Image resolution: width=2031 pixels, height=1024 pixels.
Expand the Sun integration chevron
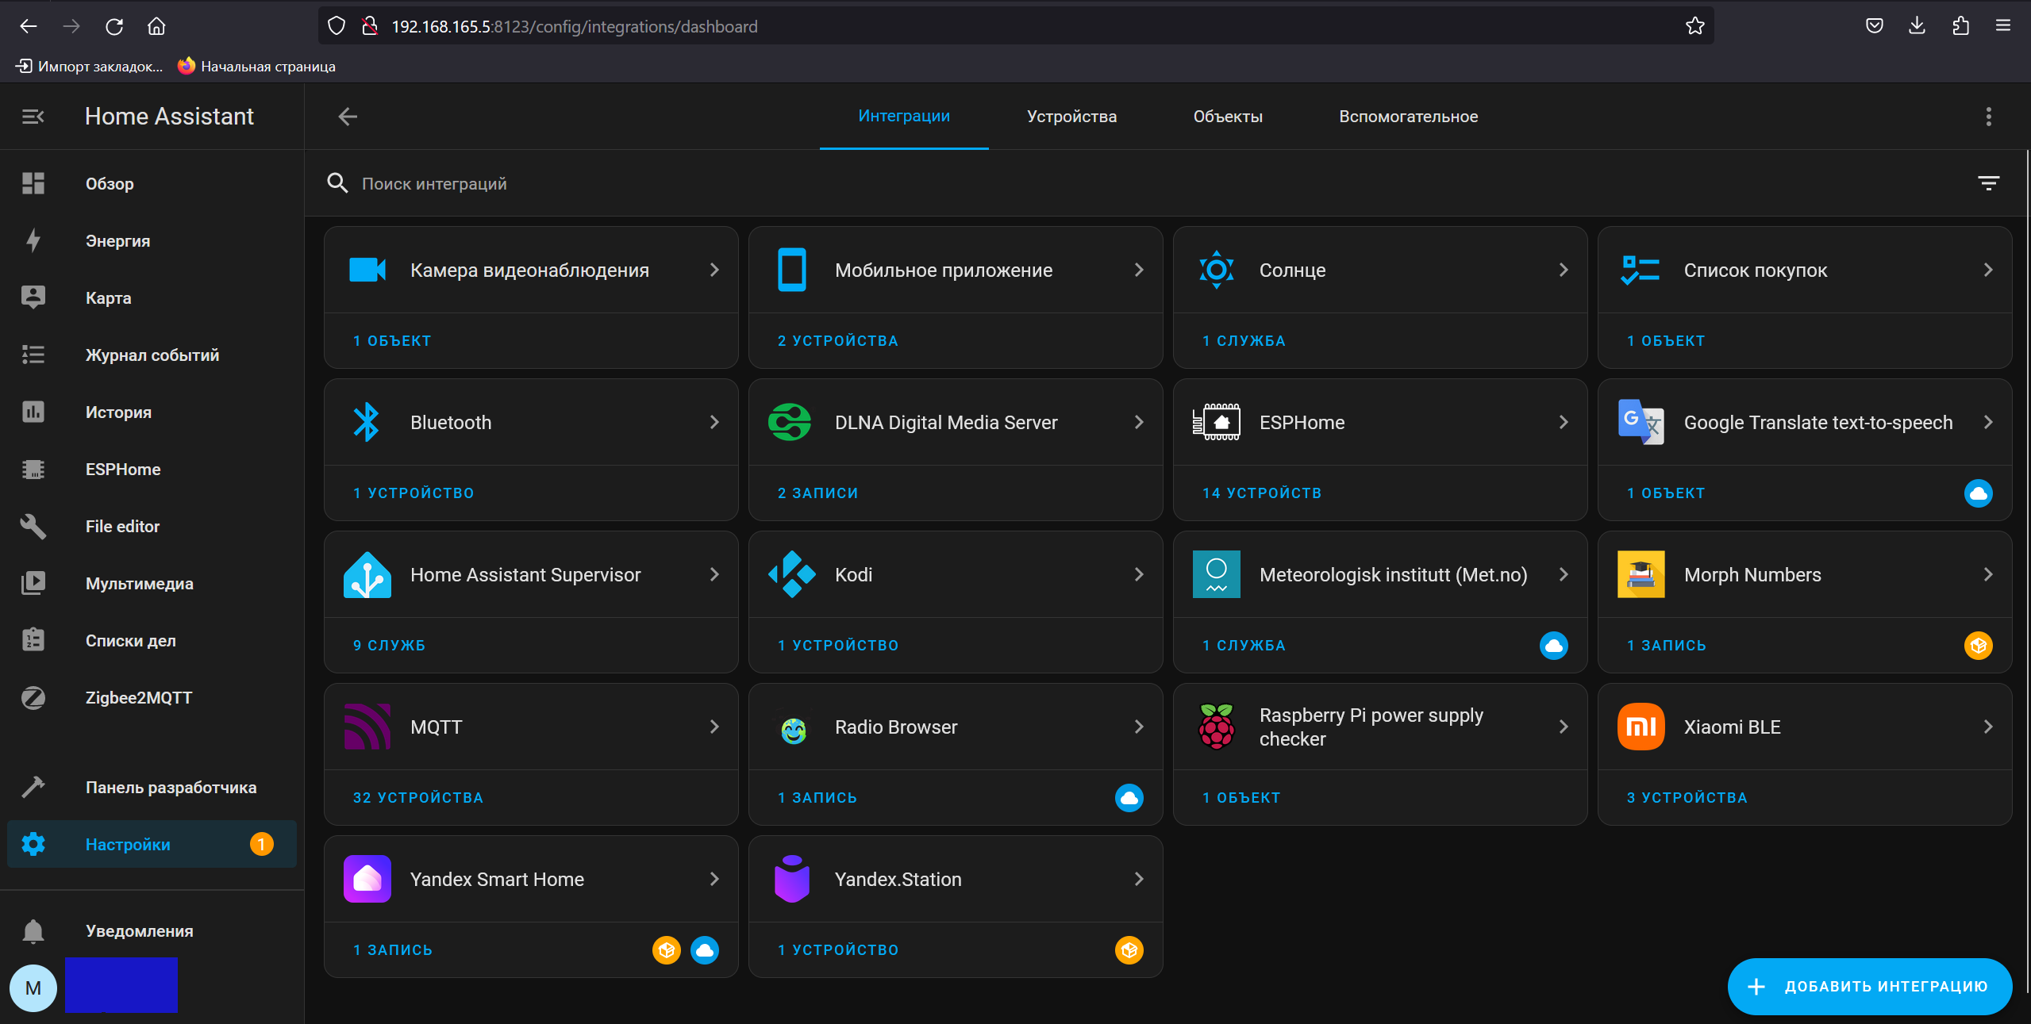pyautogui.click(x=1563, y=270)
